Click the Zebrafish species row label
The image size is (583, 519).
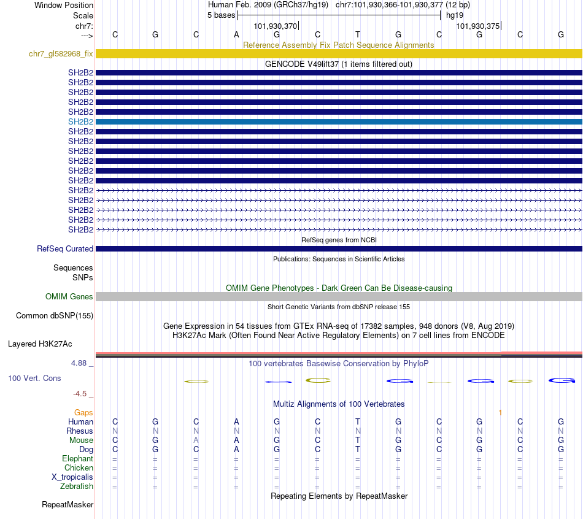point(77,486)
